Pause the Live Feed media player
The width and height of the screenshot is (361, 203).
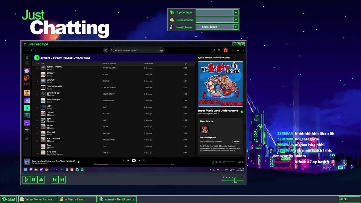tap(34, 180)
